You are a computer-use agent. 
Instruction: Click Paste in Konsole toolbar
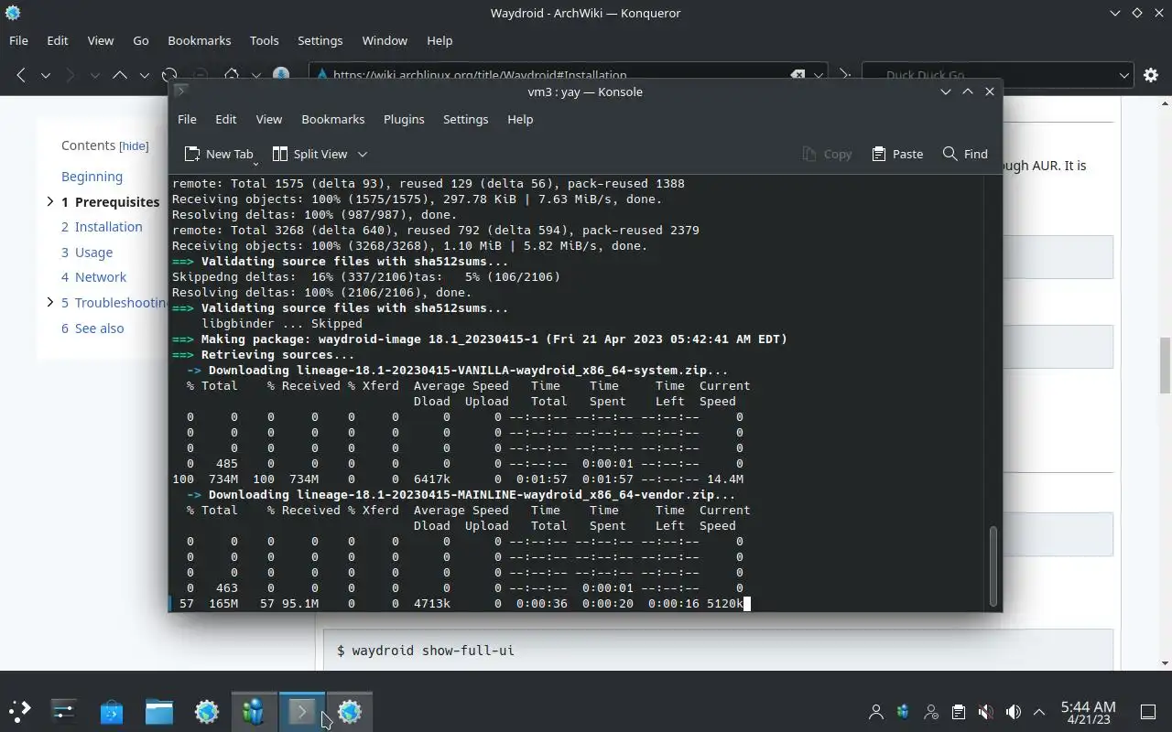tap(897, 154)
